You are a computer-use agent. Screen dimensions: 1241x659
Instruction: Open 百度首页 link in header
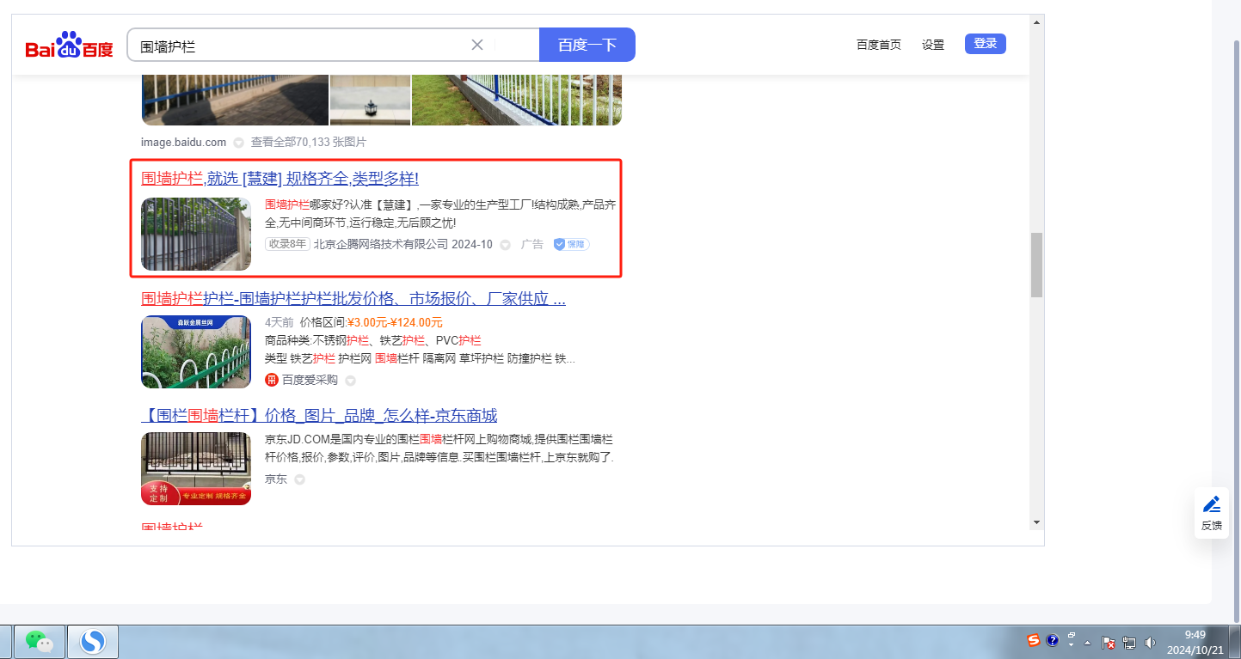point(879,45)
